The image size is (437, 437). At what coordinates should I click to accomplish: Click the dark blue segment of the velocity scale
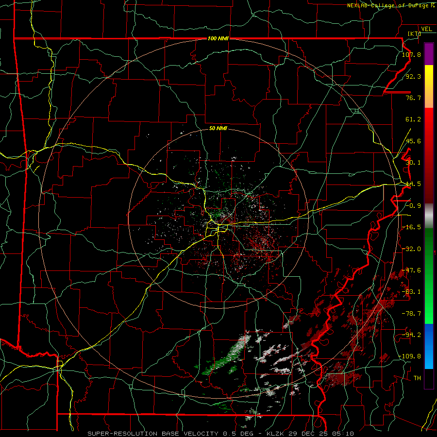429,335
